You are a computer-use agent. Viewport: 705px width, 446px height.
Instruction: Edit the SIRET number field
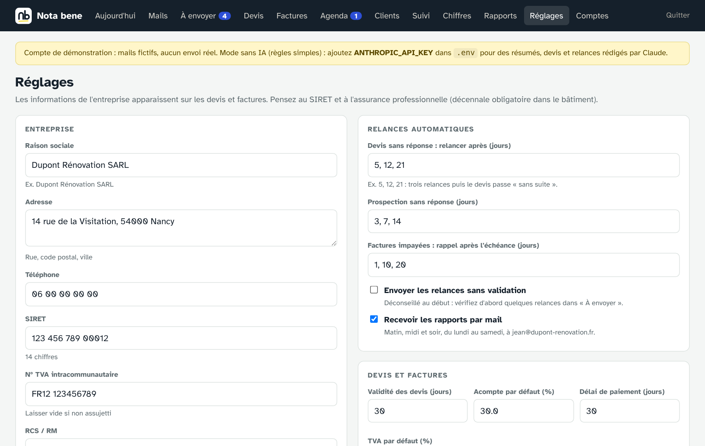pyautogui.click(x=181, y=338)
